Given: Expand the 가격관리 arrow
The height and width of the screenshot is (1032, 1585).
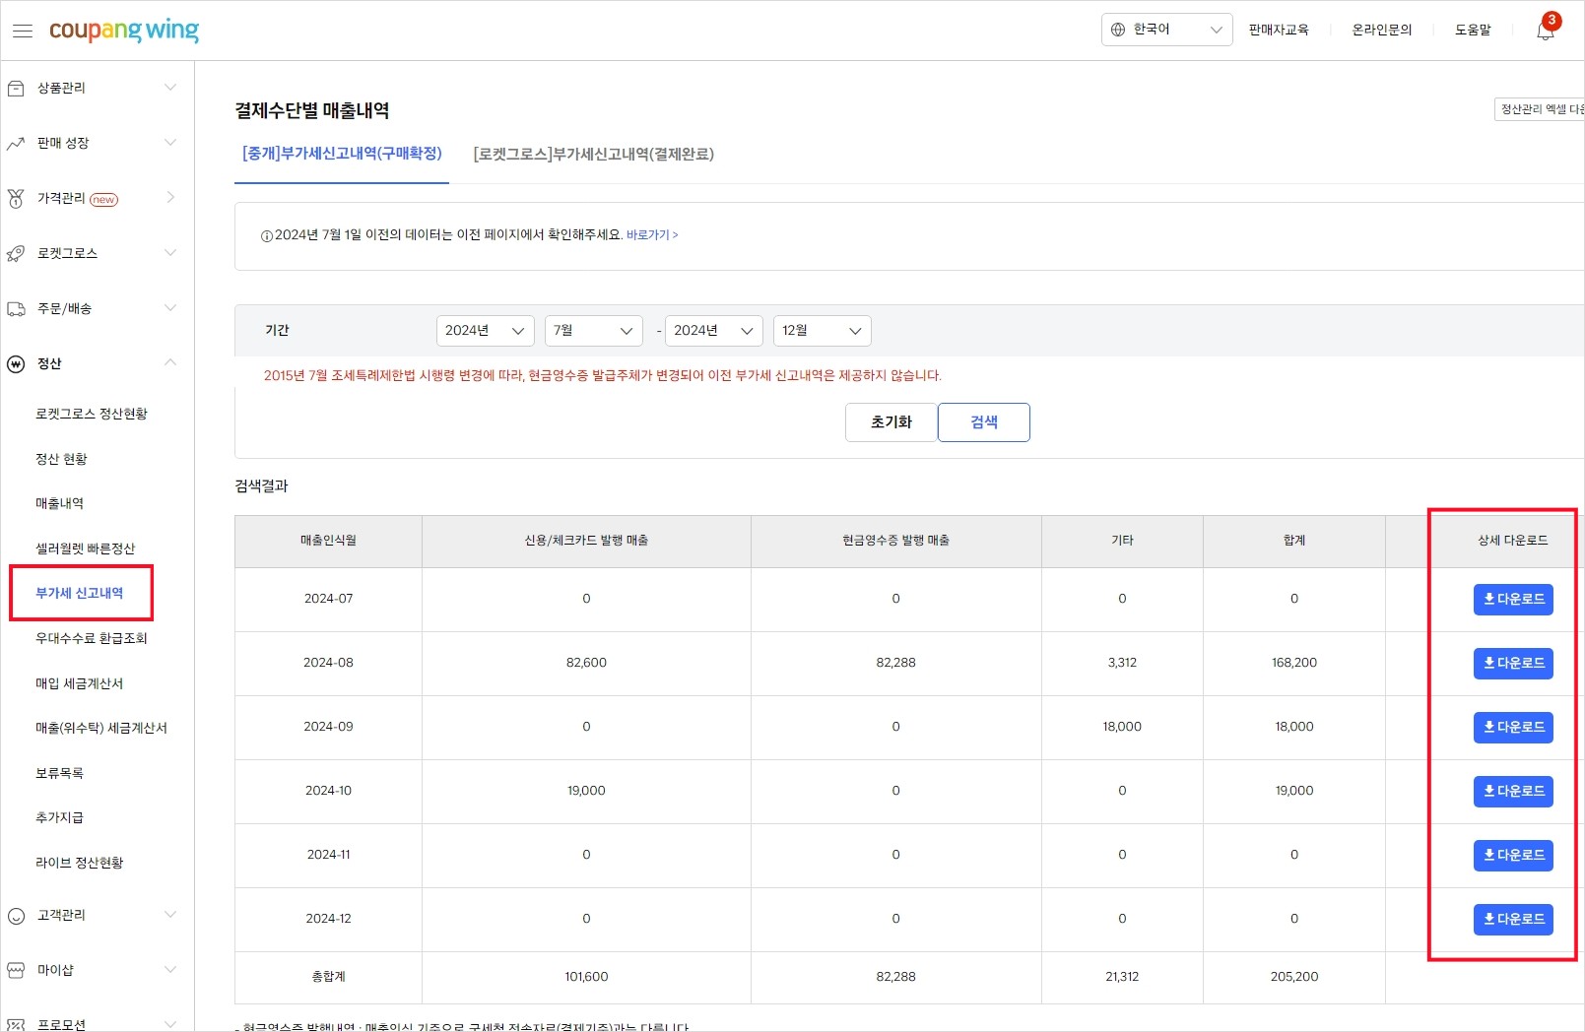Looking at the screenshot, I should [170, 198].
